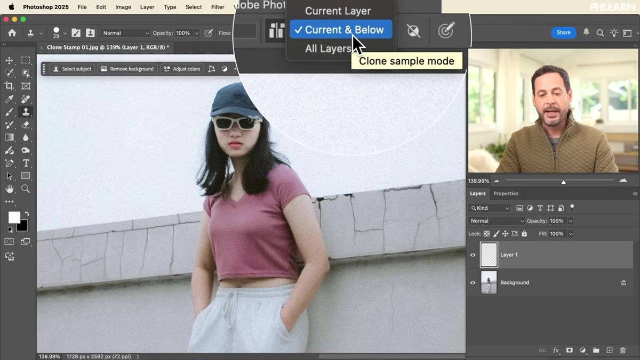Image resolution: width=640 pixels, height=360 pixels.
Task: Click the Navigator zoom slider handle
Action: tap(563, 182)
